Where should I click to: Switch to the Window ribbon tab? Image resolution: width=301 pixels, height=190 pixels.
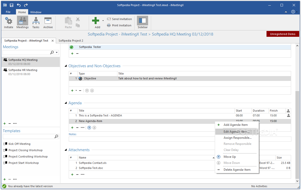click(x=36, y=12)
